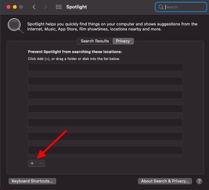This screenshot has width=209, height=190.
Task: Click the large Spotlight magnifying glass icon
Action: 16,26
